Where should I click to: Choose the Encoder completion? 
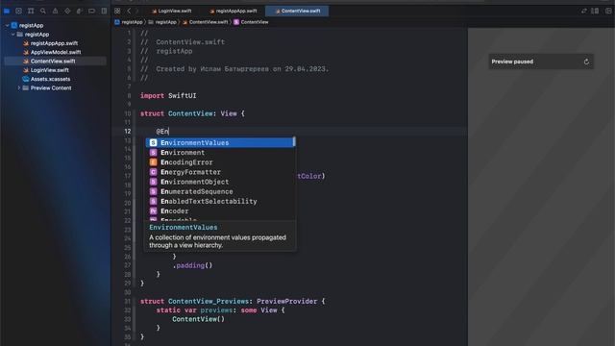[x=220, y=211]
